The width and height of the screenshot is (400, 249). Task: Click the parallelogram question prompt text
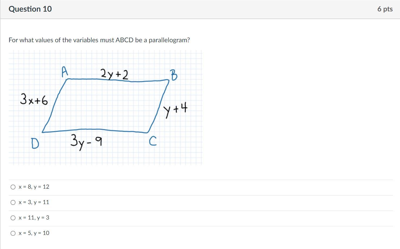99,40
